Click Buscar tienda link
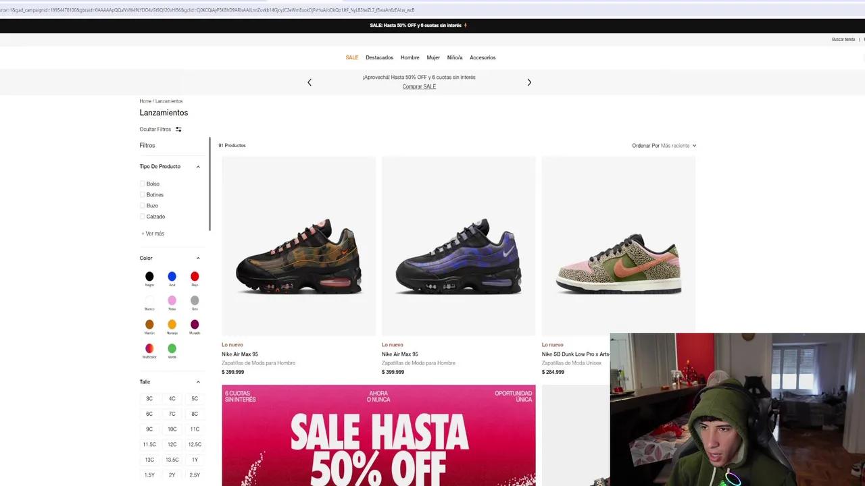 click(x=843, y=39)
